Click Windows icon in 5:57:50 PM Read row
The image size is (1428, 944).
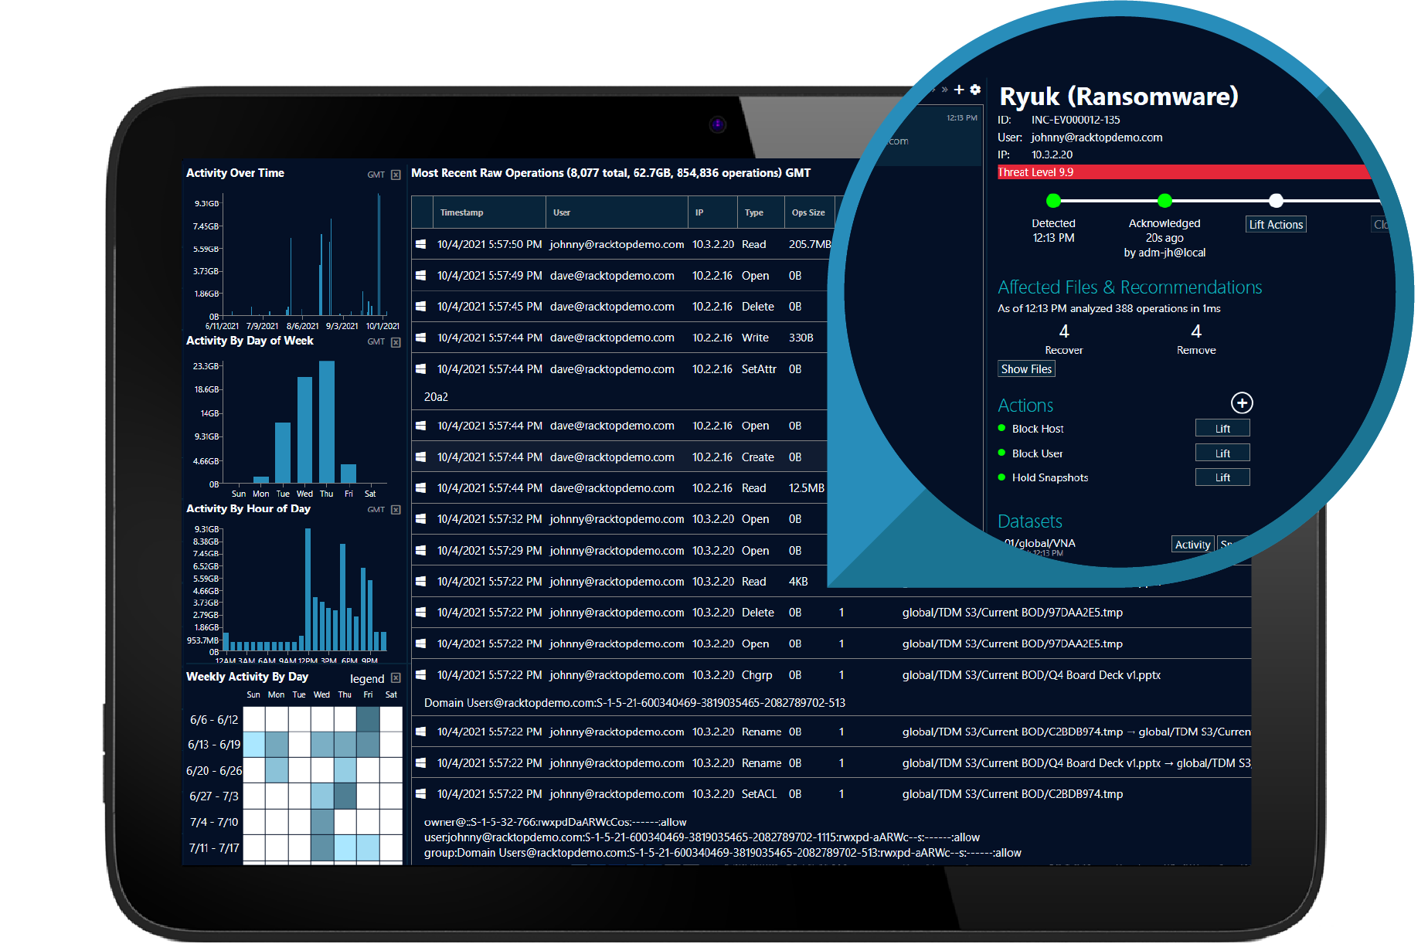pyautogui.click(x=421, y=244)
